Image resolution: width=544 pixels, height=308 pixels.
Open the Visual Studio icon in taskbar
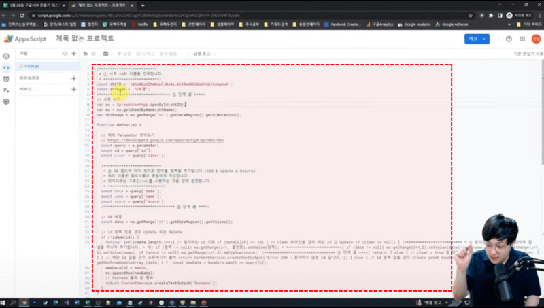click(66, 303)
